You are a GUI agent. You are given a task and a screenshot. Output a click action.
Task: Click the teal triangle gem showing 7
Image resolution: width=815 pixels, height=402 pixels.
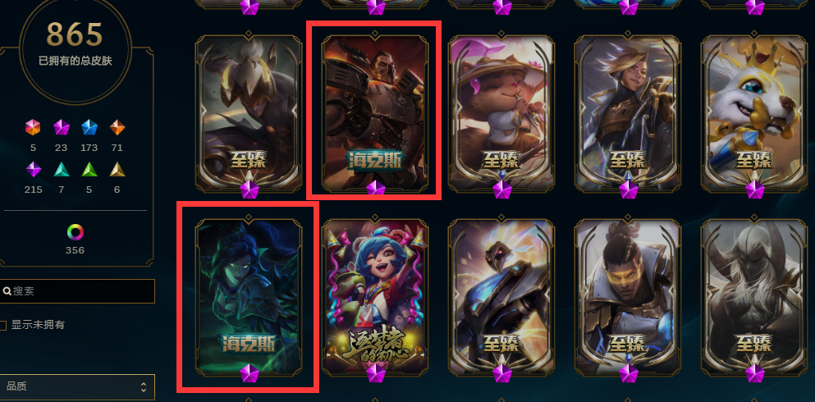62,169
